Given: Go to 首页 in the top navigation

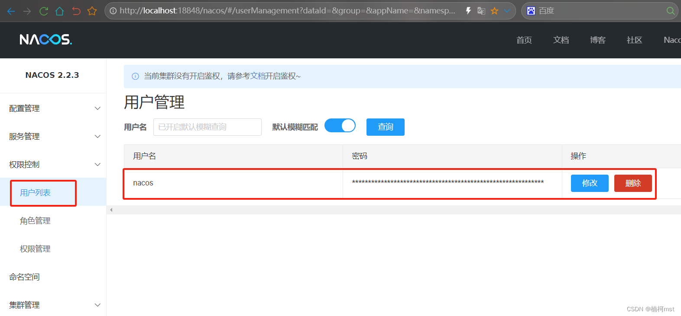Looking at the screenshot, I should pyautogui.click(x=524, y=40).
